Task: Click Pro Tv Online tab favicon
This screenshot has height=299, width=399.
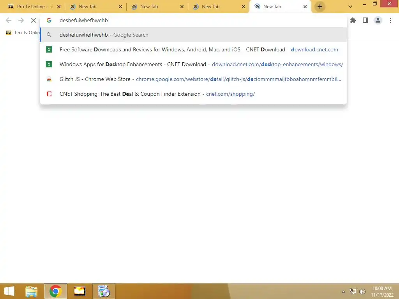Action: tap(11, 7)
